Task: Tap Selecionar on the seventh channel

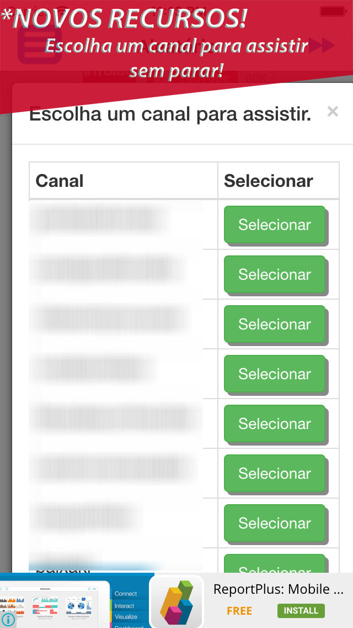Action: coord(274,523)
